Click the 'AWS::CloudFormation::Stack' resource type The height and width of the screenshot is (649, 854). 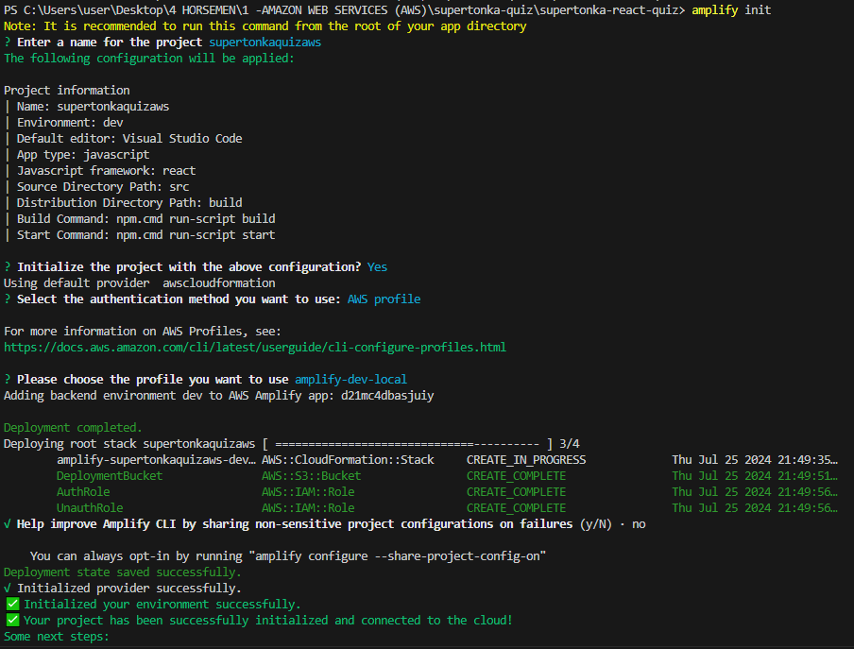click(348, 460)
